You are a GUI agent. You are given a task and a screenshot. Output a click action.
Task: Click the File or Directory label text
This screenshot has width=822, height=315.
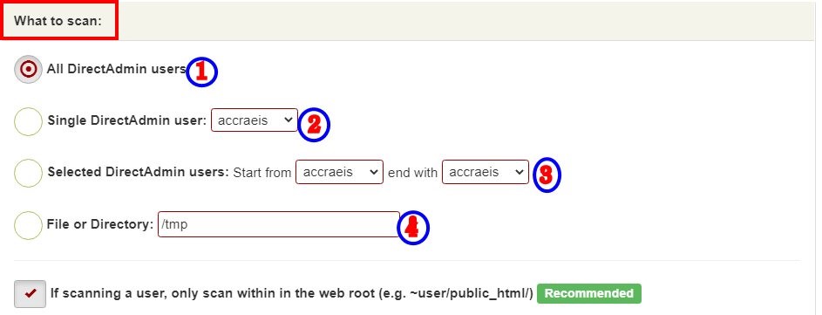(x=100, y=224)
